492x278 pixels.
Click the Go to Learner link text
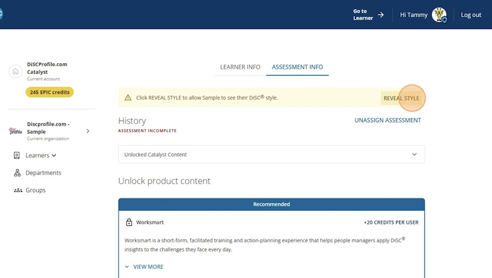tap(363, 15)
